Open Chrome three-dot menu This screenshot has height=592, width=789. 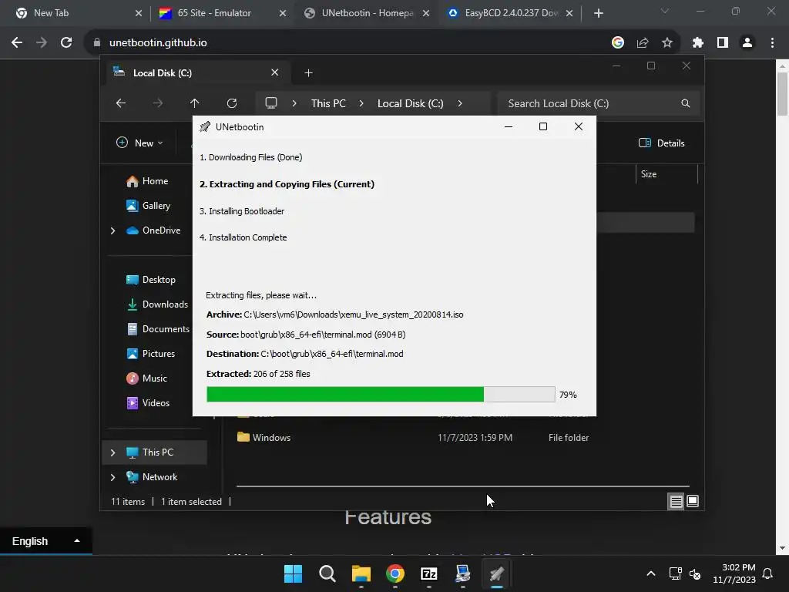(772, 43)
